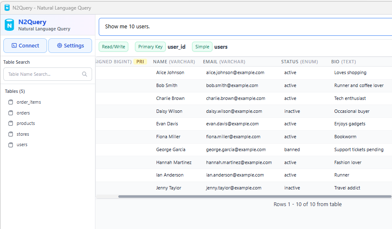Click ian.anderson@example.com email cell
The width and height of the screenshot is (392, 229).
click(235, 175)
